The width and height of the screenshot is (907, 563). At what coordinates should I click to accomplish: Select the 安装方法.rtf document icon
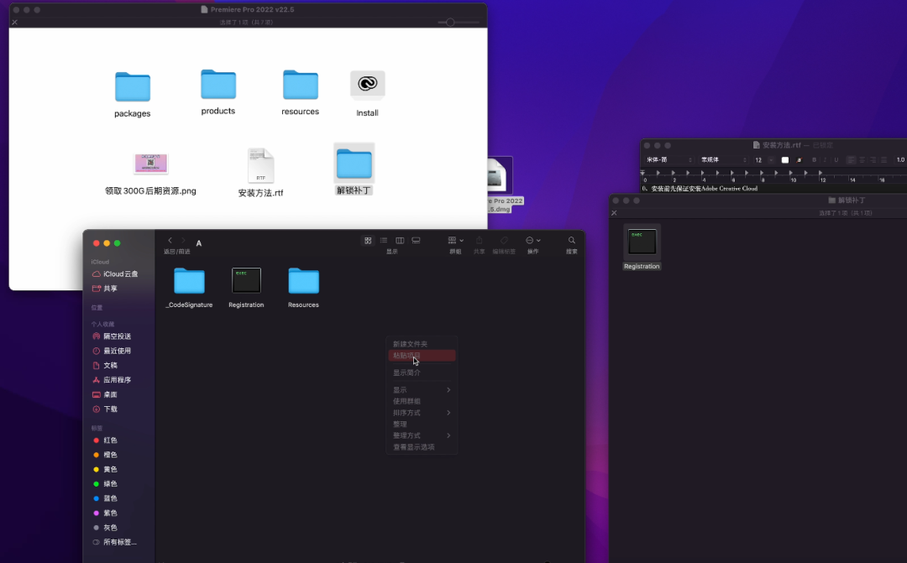point(261,165)
